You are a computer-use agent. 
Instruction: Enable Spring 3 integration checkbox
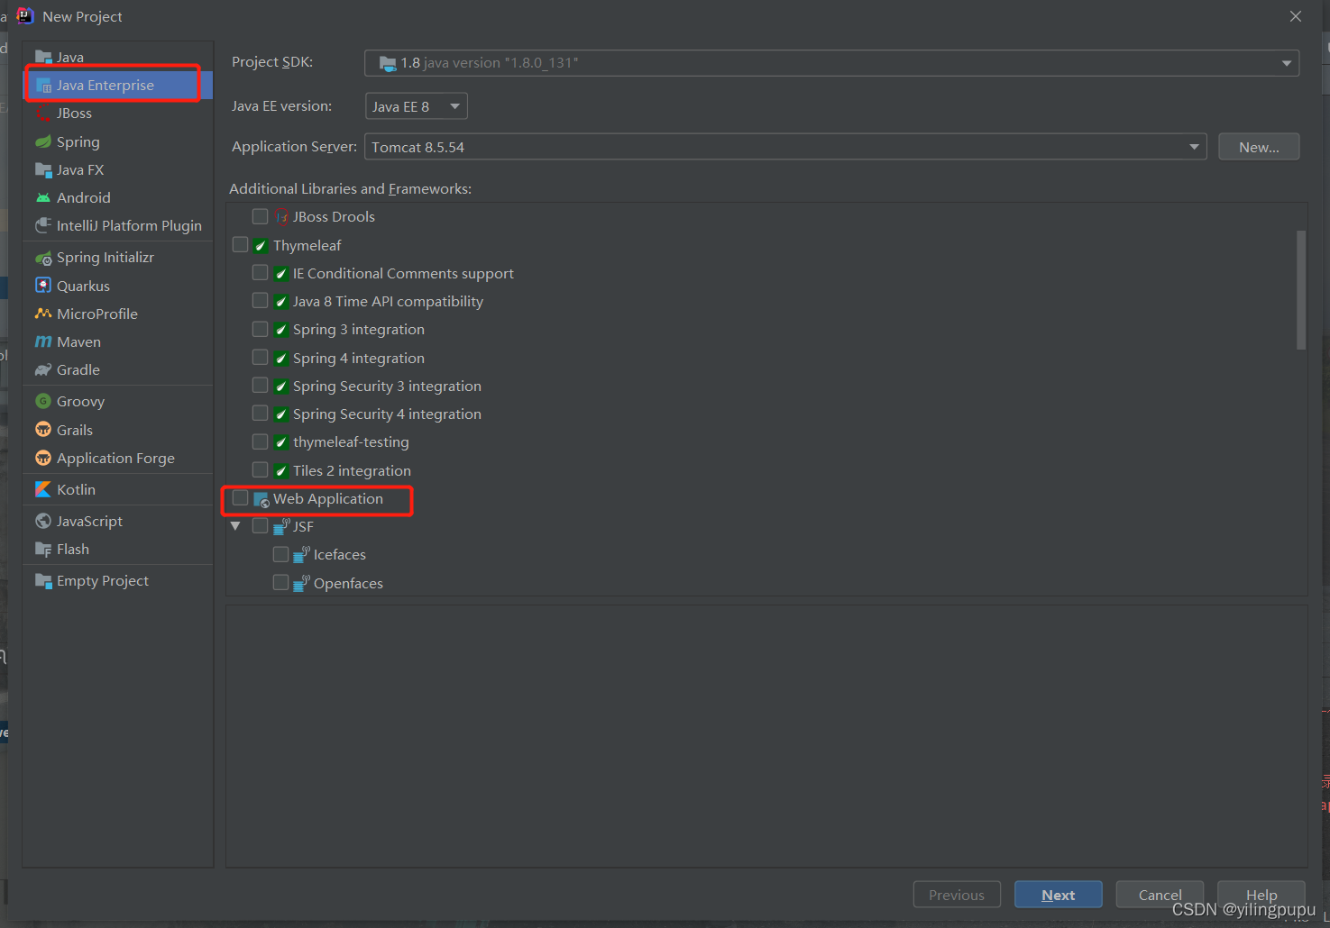point(261,329)
